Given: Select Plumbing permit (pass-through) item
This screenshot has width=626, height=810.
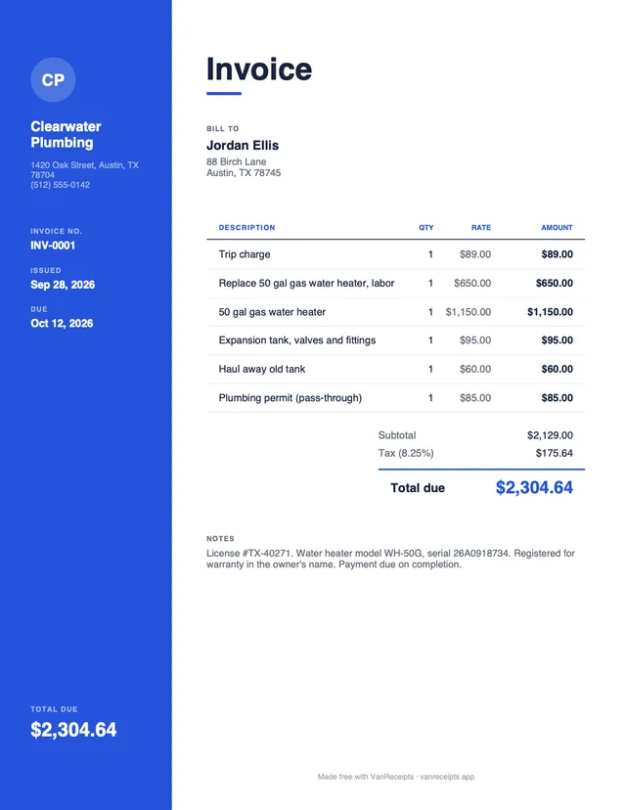Looking at the screenshot, I should click(291, 398).
